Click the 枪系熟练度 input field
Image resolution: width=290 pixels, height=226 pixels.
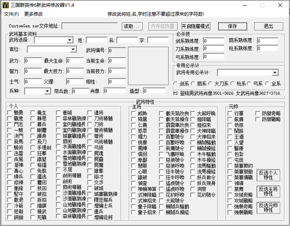pyautogui.click(x=268, y=48)
